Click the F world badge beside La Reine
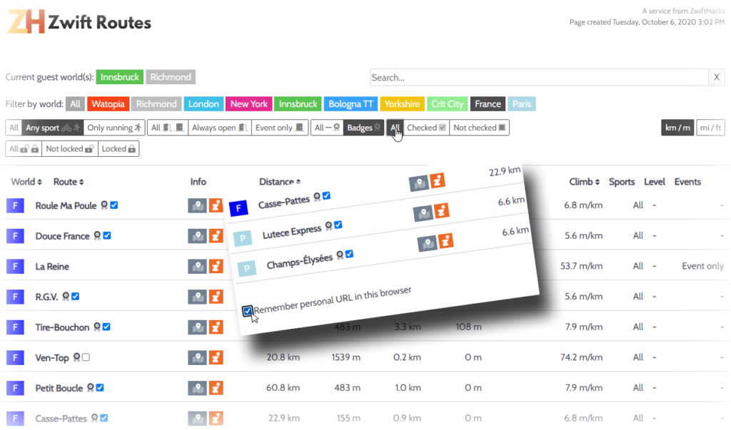731x430 pixels. tap(15, 267)
